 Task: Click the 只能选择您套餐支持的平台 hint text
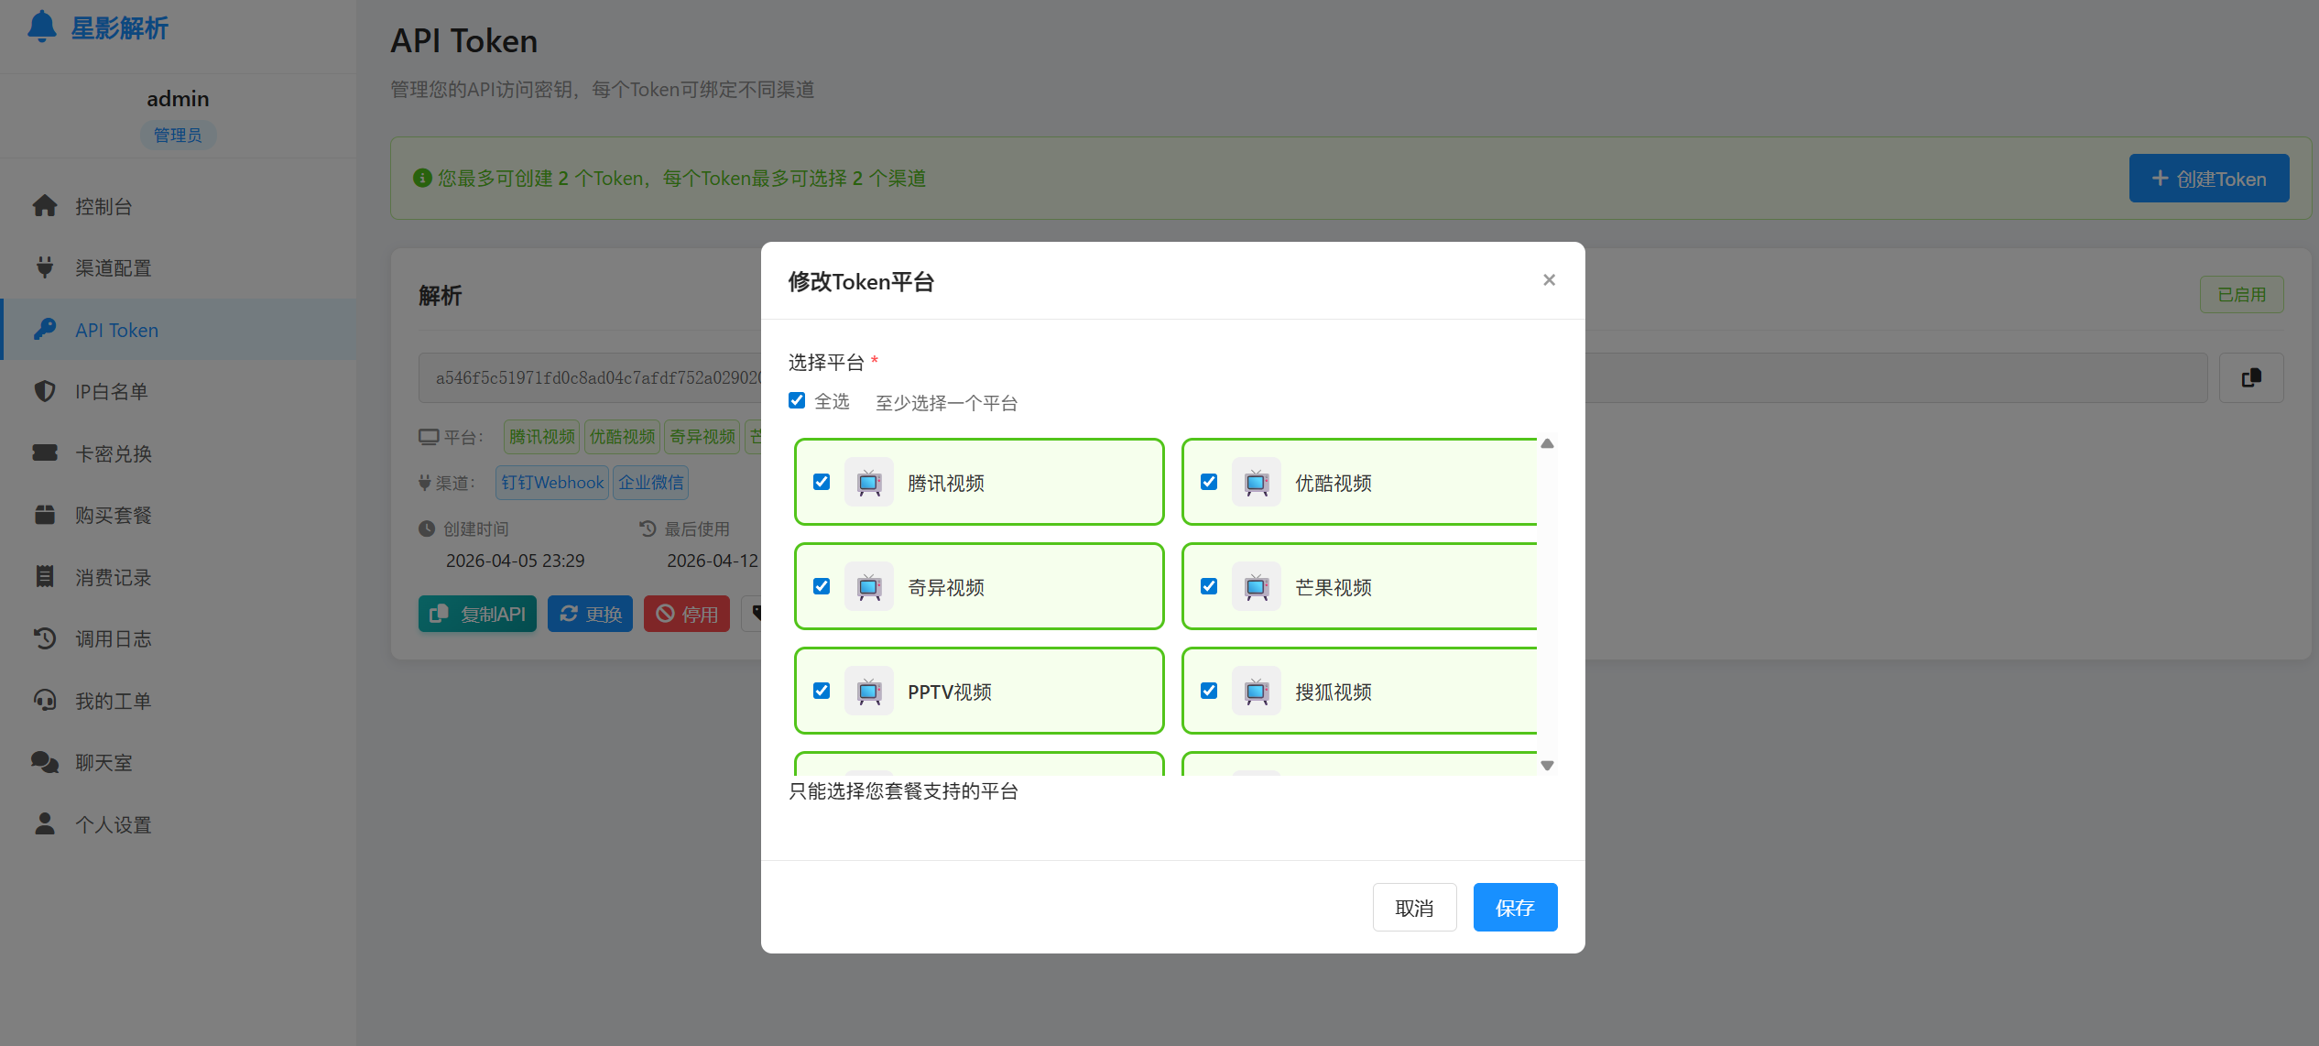point(903,790)
